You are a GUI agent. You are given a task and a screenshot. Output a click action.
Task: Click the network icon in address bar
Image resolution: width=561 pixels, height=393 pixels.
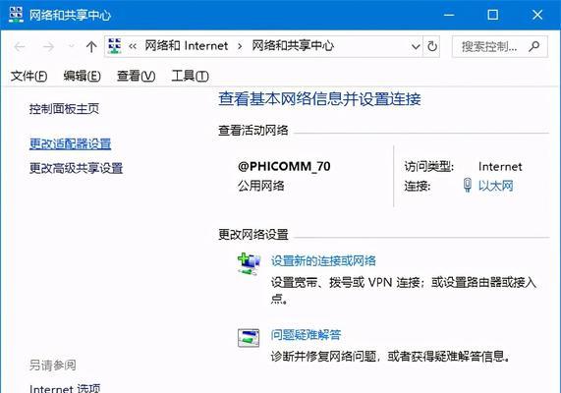[115, 46]
